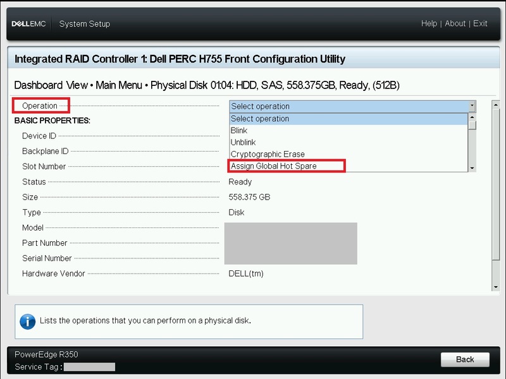506x379 pixels.
Task: Click dropdown list scroll down arrow
Action: [472, 168]
